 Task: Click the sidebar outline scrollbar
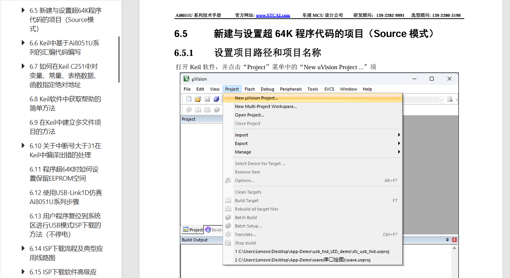tap(119, 59)
